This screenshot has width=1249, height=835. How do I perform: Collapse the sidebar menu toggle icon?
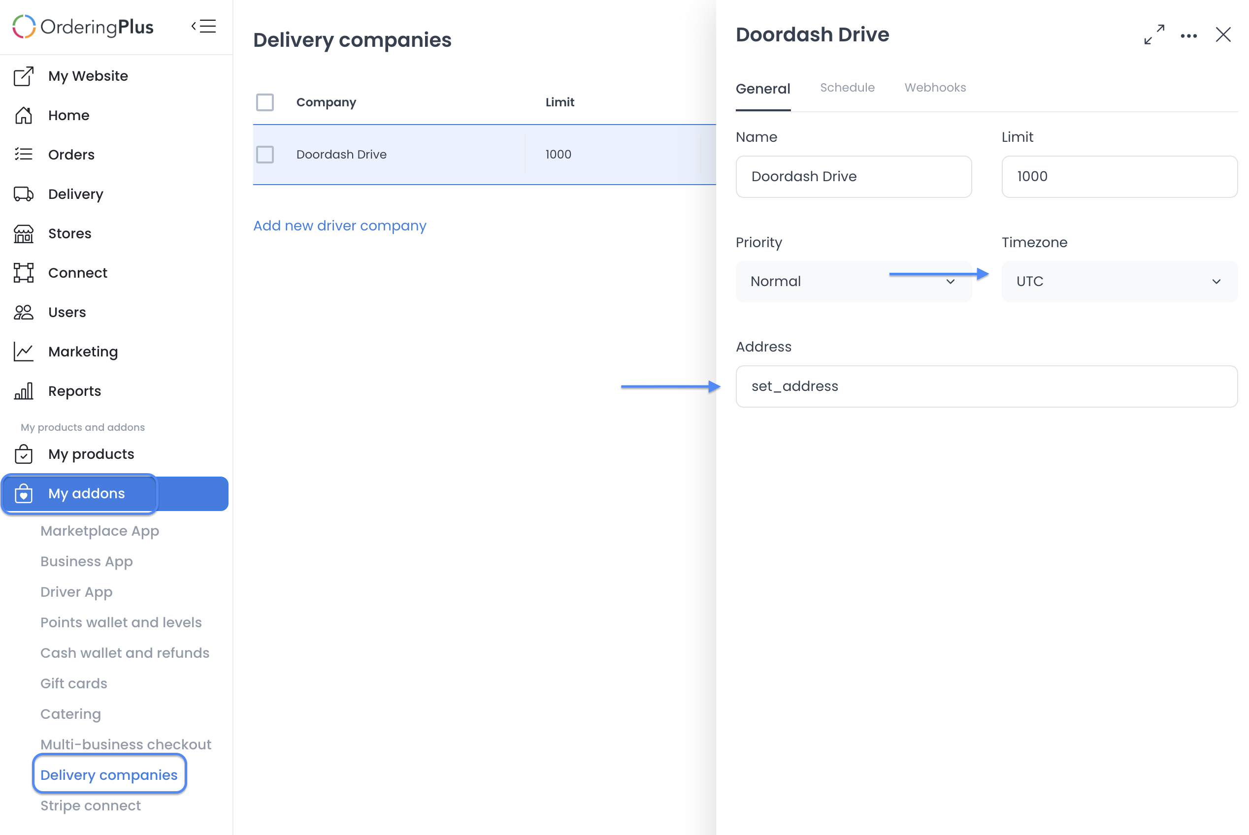coord(203,26)
